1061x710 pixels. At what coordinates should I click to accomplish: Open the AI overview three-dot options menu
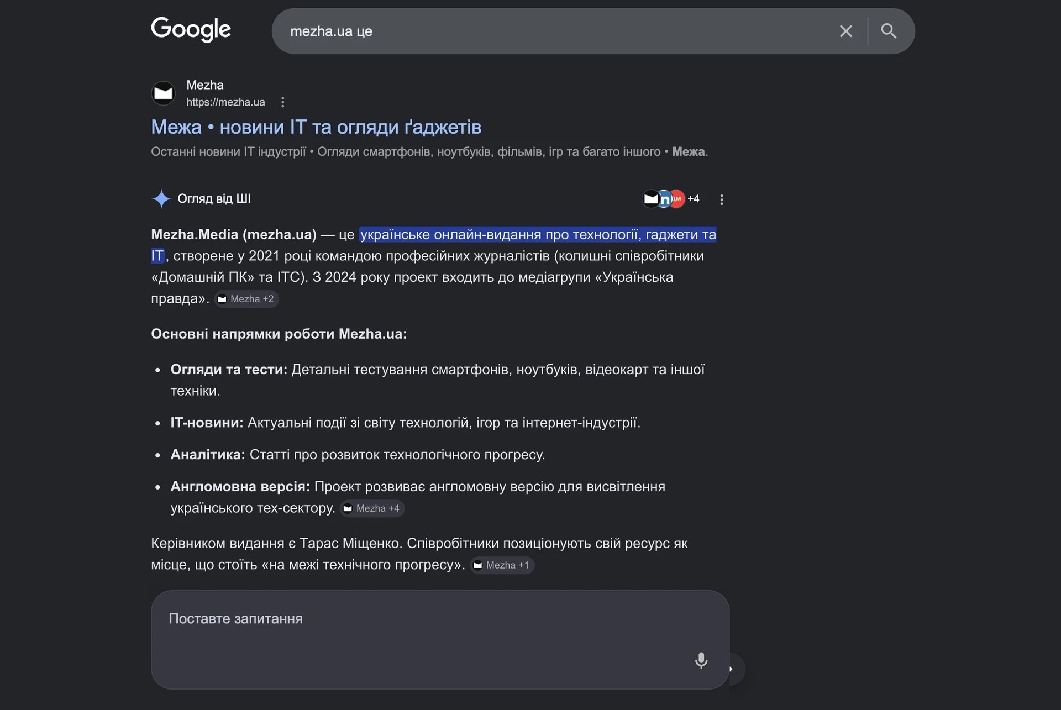point(721,199)
